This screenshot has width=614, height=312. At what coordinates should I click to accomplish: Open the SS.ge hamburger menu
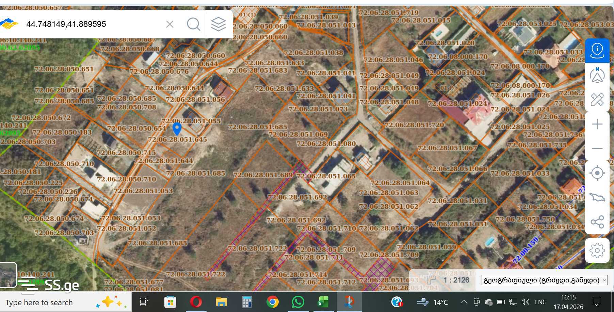pyautogui.click(x=28, y=285)
